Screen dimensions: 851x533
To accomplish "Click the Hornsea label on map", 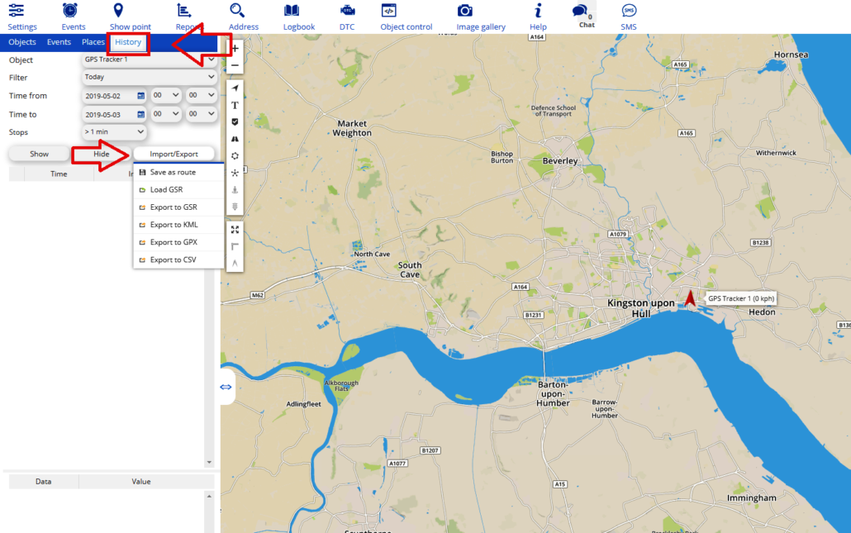I will coord(791,55).
